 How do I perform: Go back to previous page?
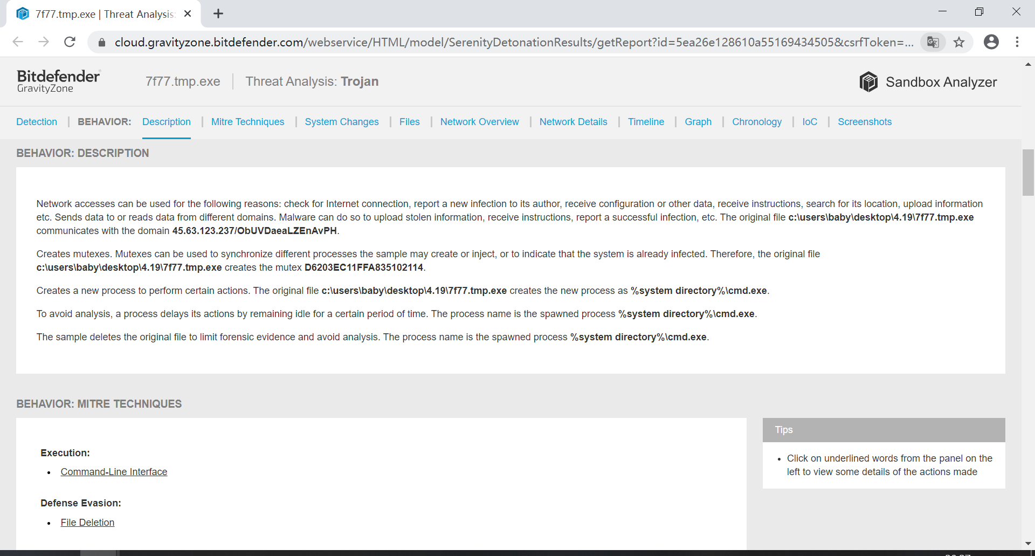pyautogui.click(x=18, y=42)
